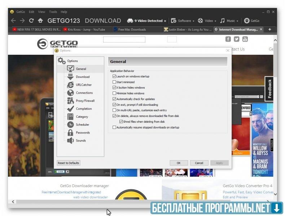
Task: Expand the Software dropdown arrow
Action: [x=193, y=21]
